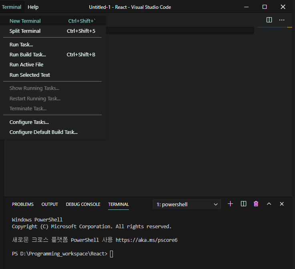Close the terminal panel
This screenshot has height=269, width=295.
click(282, 204)
